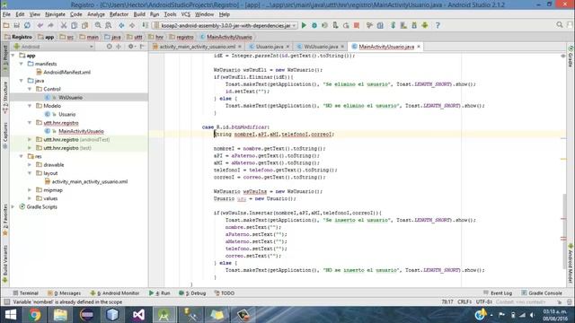Click the Synchronize toolbar icon
The image size is (575, 323).
(x=27, y=25)
